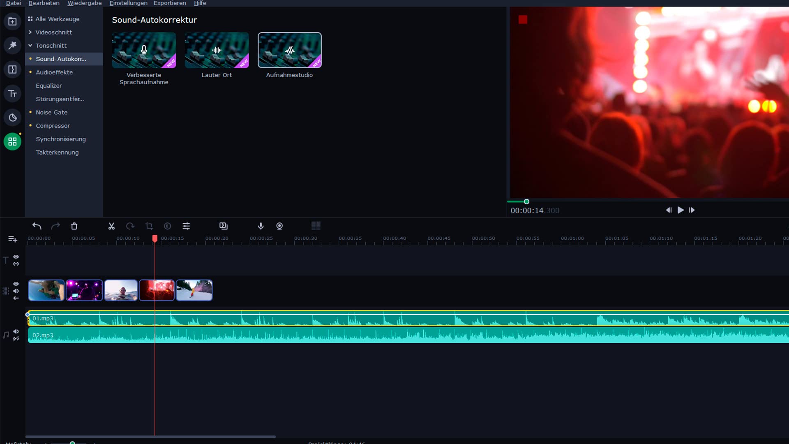Hide the video track with eye icon
Image resolution: width=789 pixels, height=444 pixels.
(x=16, y=284)
